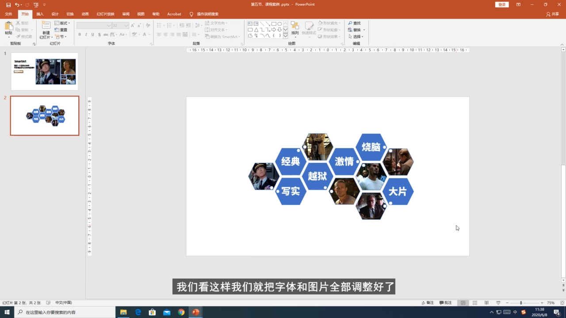Click the 备注 notes button
The width and height of the screenshot is (566, 318).
click(x=428, y=303)
